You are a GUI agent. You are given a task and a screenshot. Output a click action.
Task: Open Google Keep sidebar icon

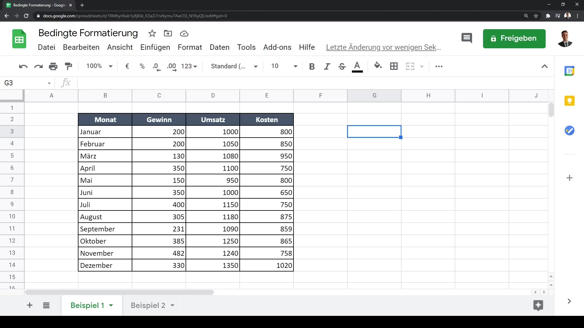(569, 101)
